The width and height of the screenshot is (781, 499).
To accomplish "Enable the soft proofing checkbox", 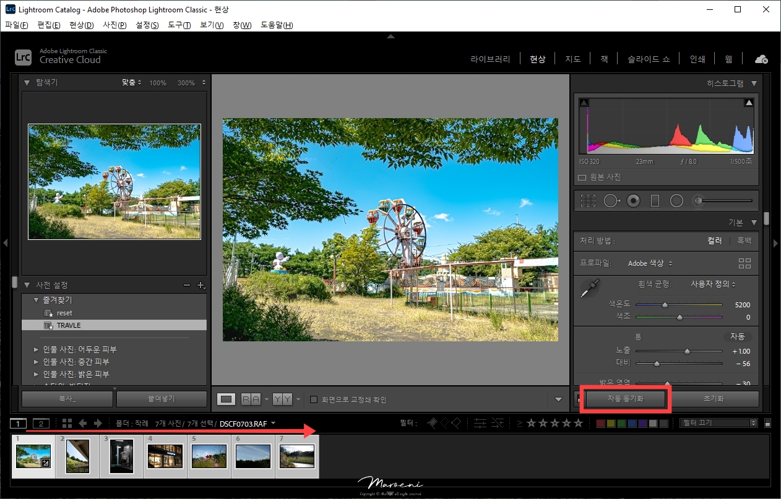I will coord(314,399).
